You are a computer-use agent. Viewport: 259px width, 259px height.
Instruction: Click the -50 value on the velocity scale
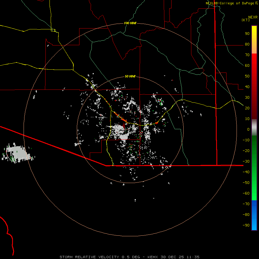[246, 183]
